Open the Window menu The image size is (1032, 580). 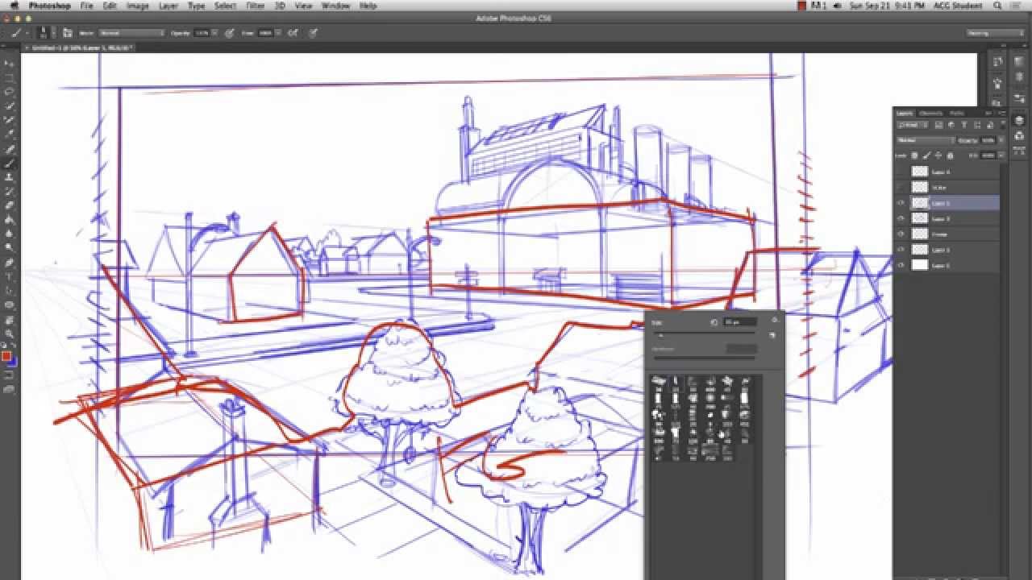(335, 6)
